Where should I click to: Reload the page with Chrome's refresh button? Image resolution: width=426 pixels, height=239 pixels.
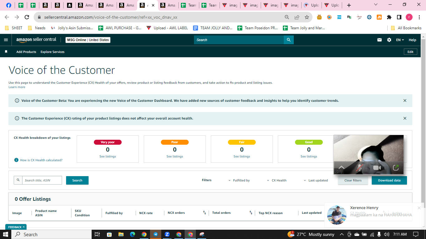point(27,17)
